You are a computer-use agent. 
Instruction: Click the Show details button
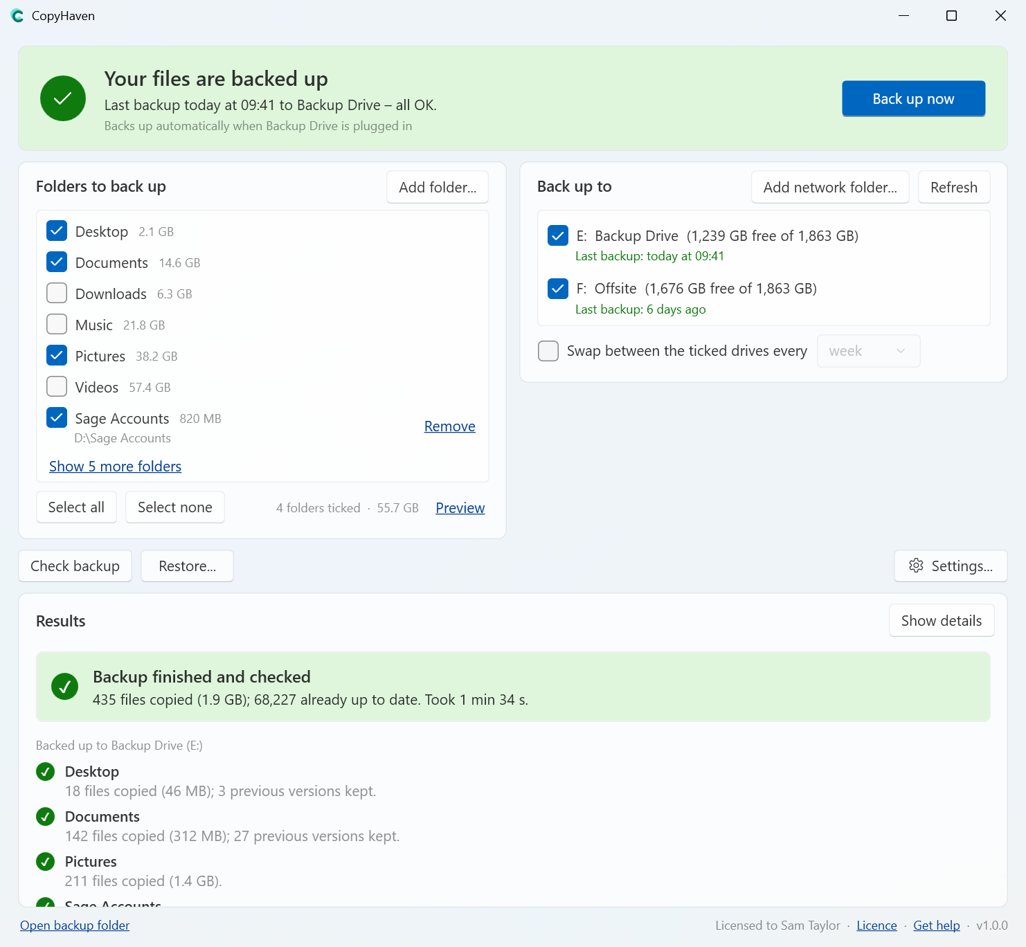pos(942,621)
